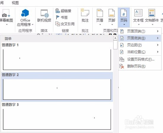Image resolution: width=163 pixels, height=133 pixels.
Task: Click the 书签 label in Links group
Action: tap(64, 17)
